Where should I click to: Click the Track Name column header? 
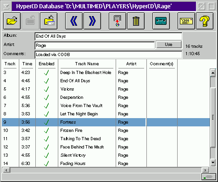87,64
